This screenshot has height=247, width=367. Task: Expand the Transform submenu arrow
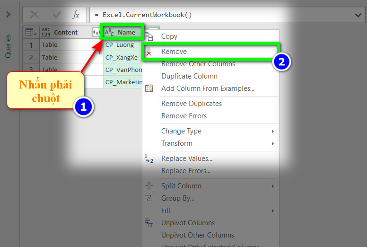coord(273,143)
